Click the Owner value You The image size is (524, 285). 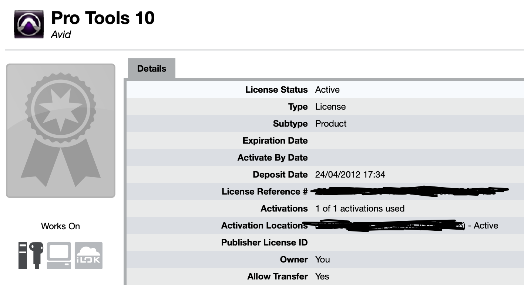322,260
